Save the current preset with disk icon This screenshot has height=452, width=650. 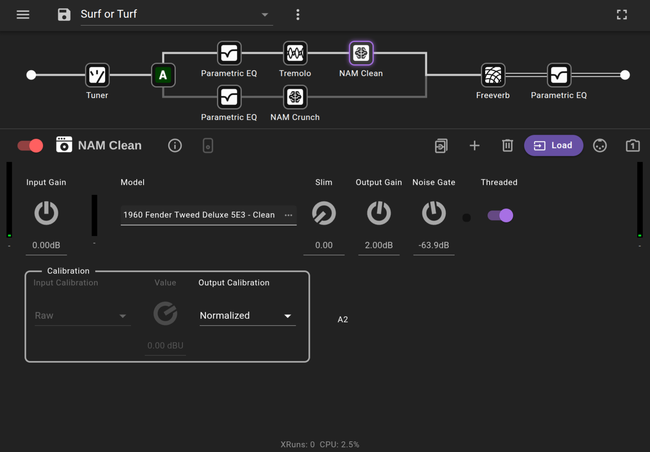coord(64,14)
